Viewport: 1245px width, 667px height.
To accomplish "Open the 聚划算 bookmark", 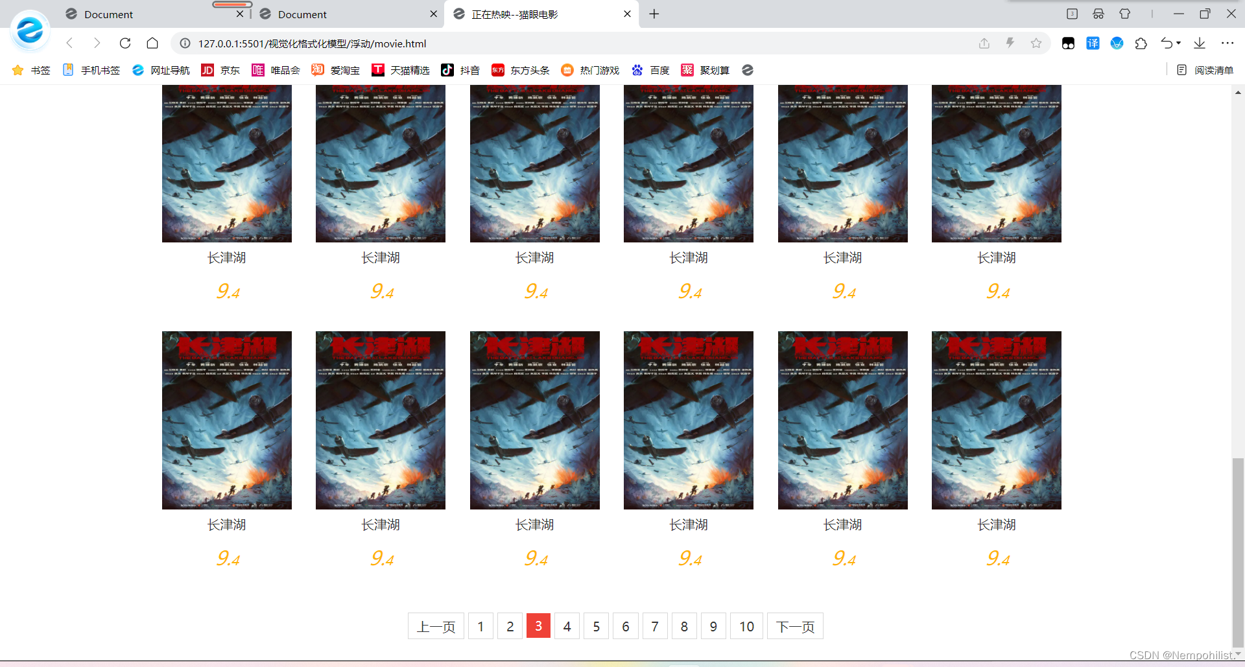I will (x=705, y=70).
